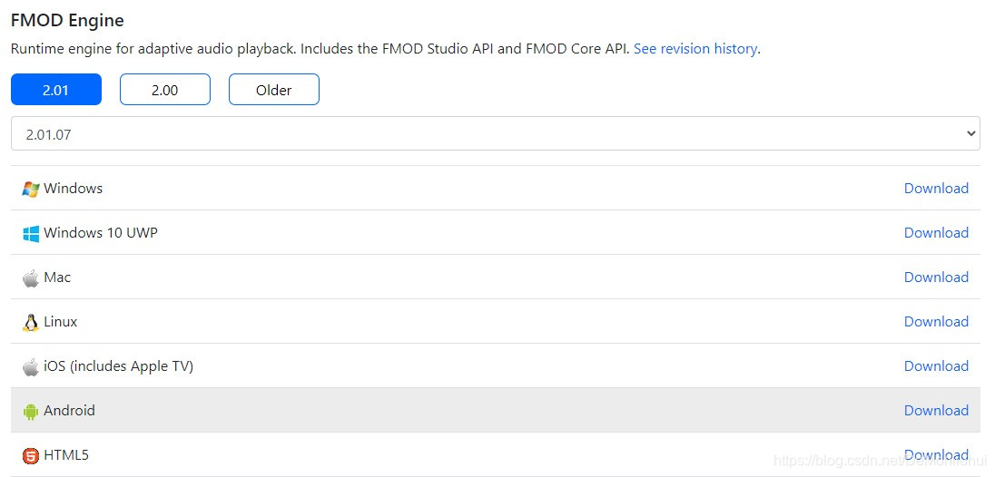Click the green Android robot icon
The width and height of the screenshot is (995, 477).
[x=31, y=411]
